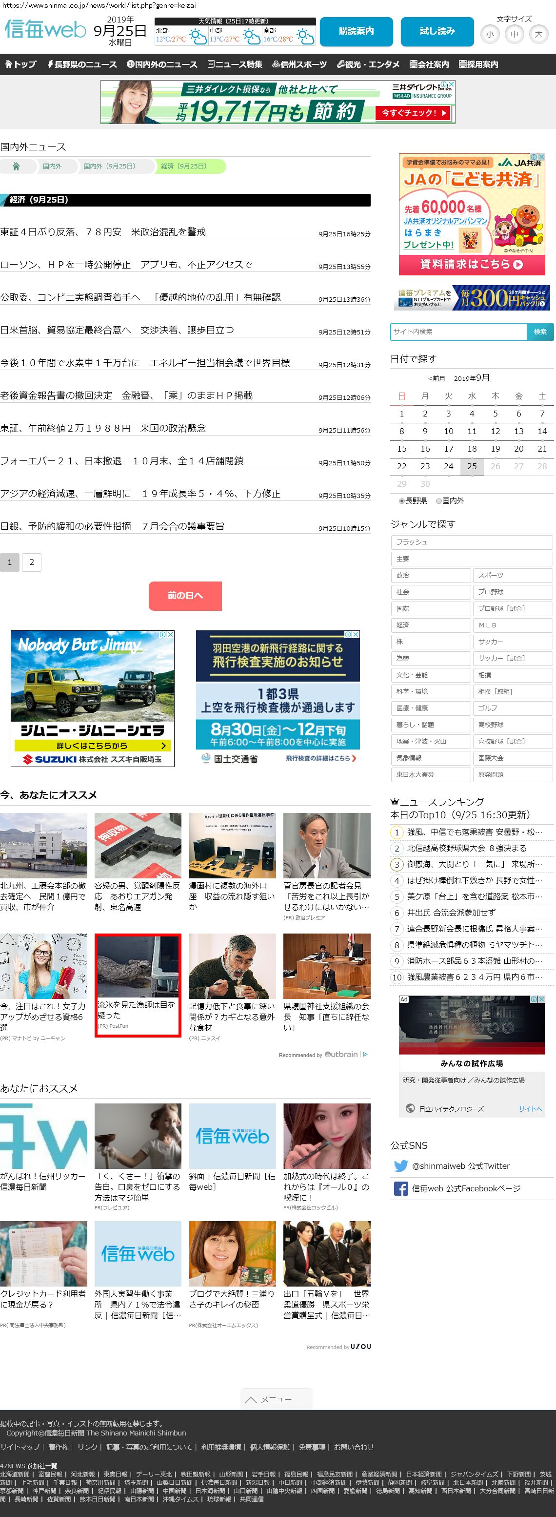Open thumbnail 漫画村に複数の海外口座
Viewport: 556px width, 1517px height.
(233, 845)
